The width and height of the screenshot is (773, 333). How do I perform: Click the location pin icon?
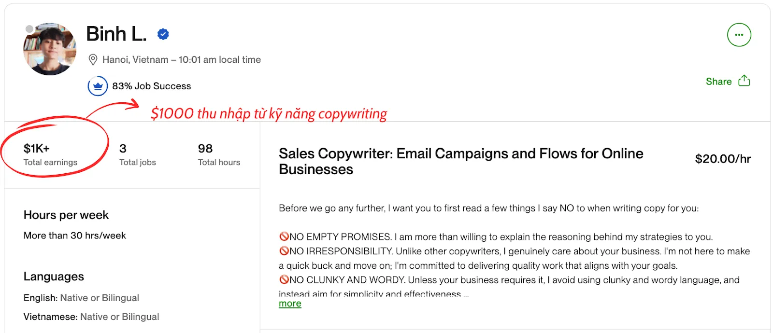(x=93, y=60)
